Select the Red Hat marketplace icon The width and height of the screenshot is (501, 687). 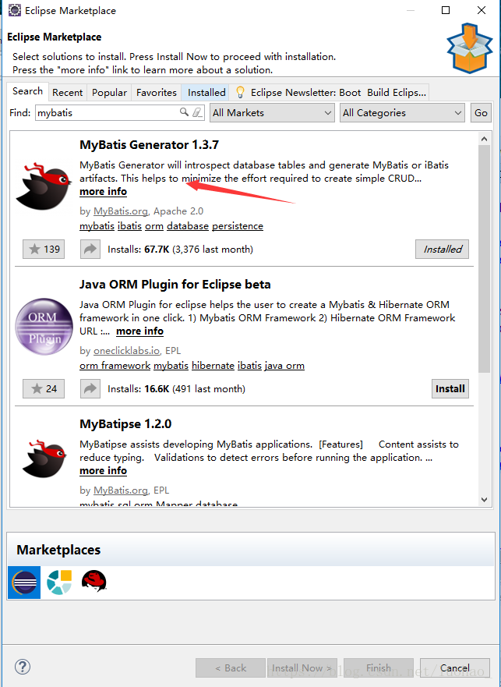(x=93, y=582)
